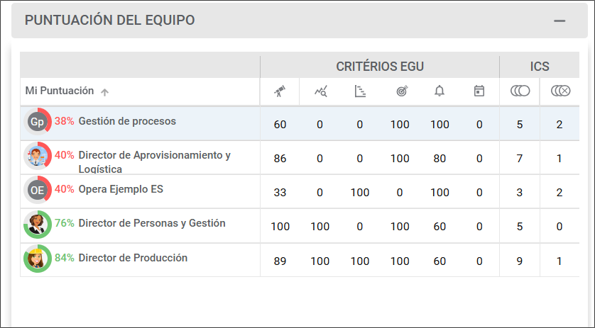Open Director de Producción entry

(133, 258)
